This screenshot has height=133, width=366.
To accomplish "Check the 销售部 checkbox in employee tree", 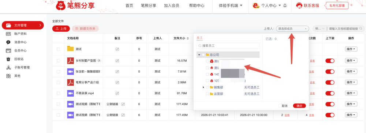I will (x=207, y=87).
